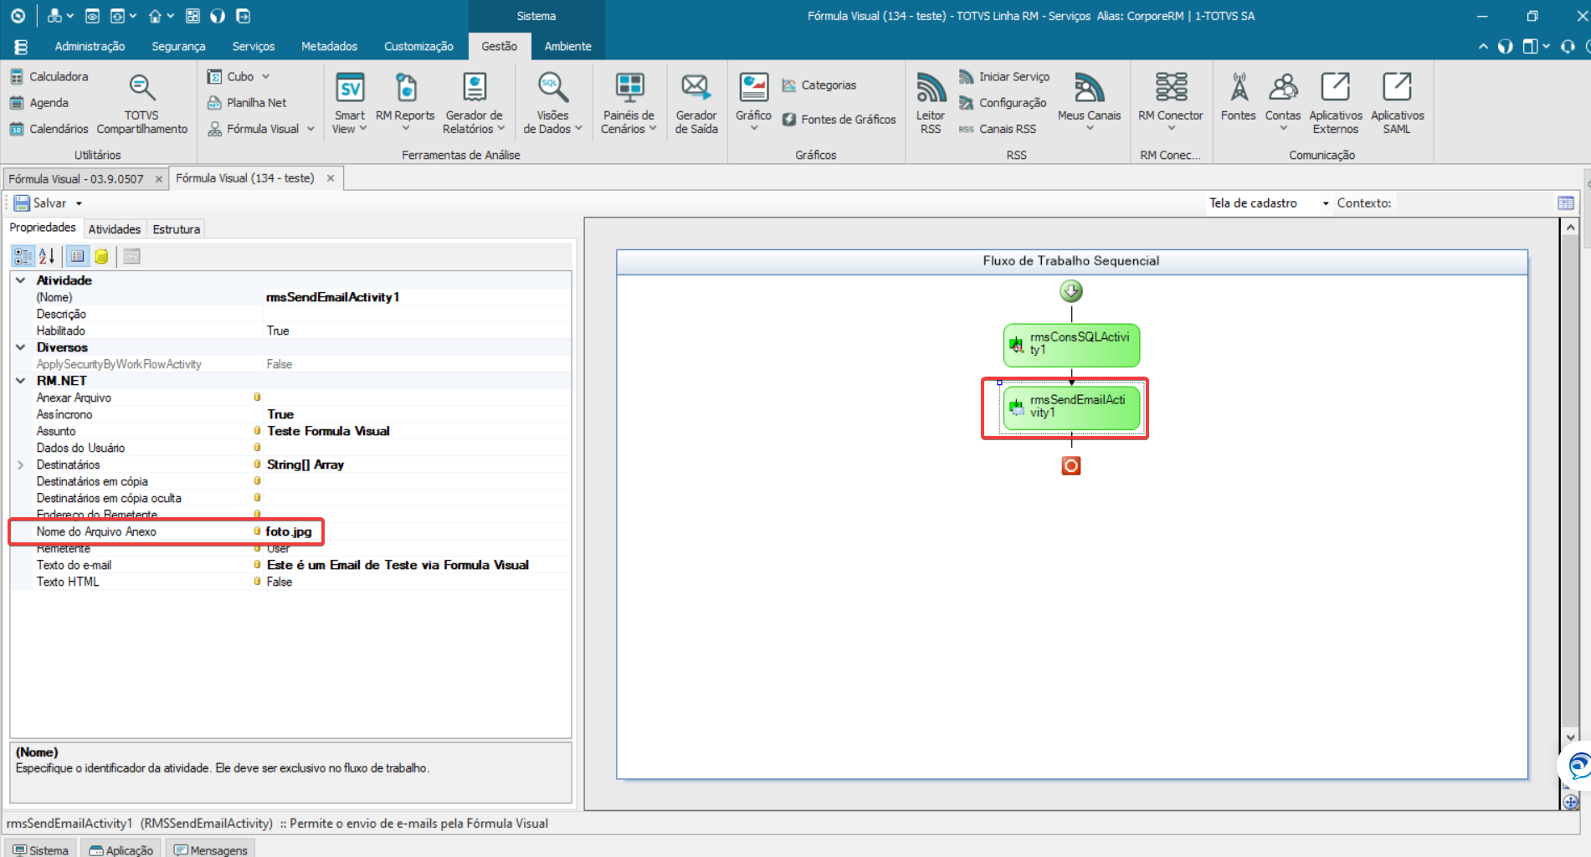
Task: Edit the Nome do Arquivo Anexo value
Action: 417,531
